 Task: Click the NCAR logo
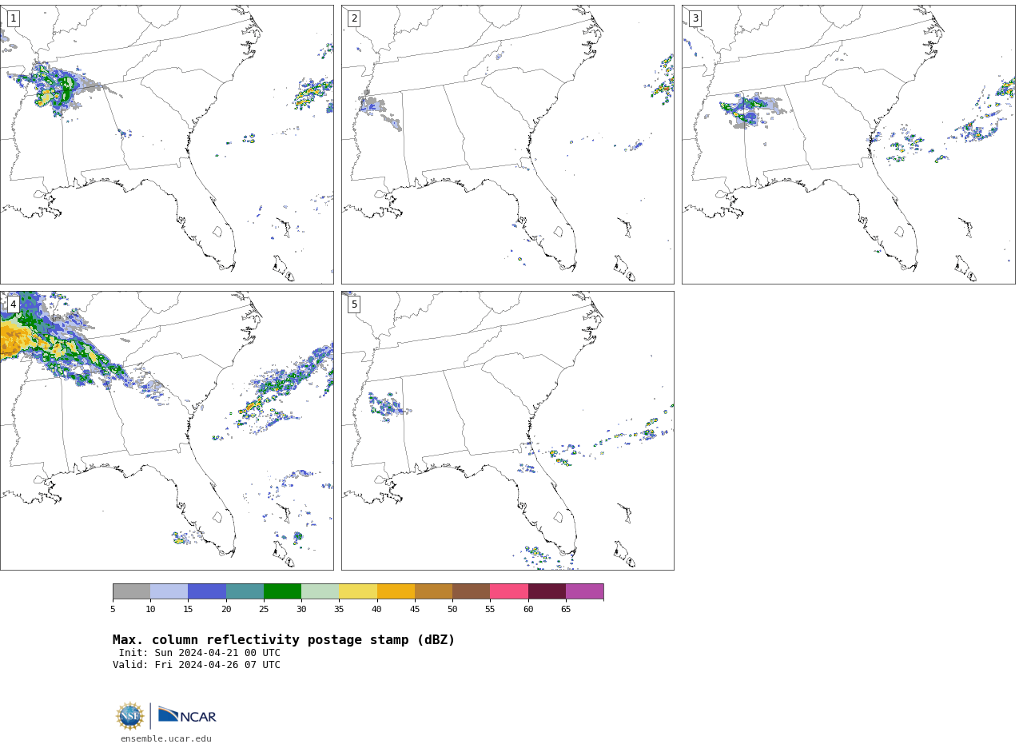(x=187, y=715)
